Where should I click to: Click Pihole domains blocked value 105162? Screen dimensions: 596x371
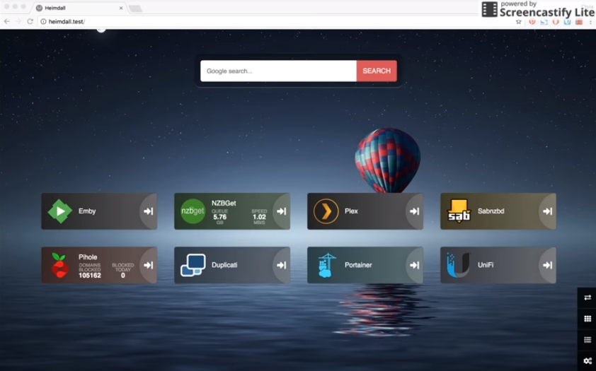(x=90, y=276)
